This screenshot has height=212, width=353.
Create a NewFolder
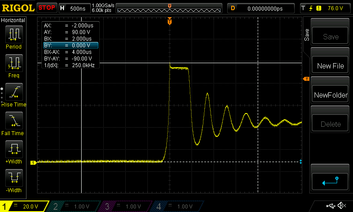(330, 94)
